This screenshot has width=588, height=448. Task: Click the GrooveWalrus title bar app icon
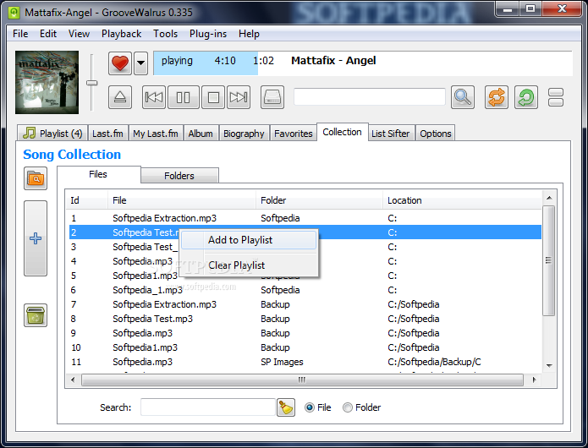pos(14,13)
